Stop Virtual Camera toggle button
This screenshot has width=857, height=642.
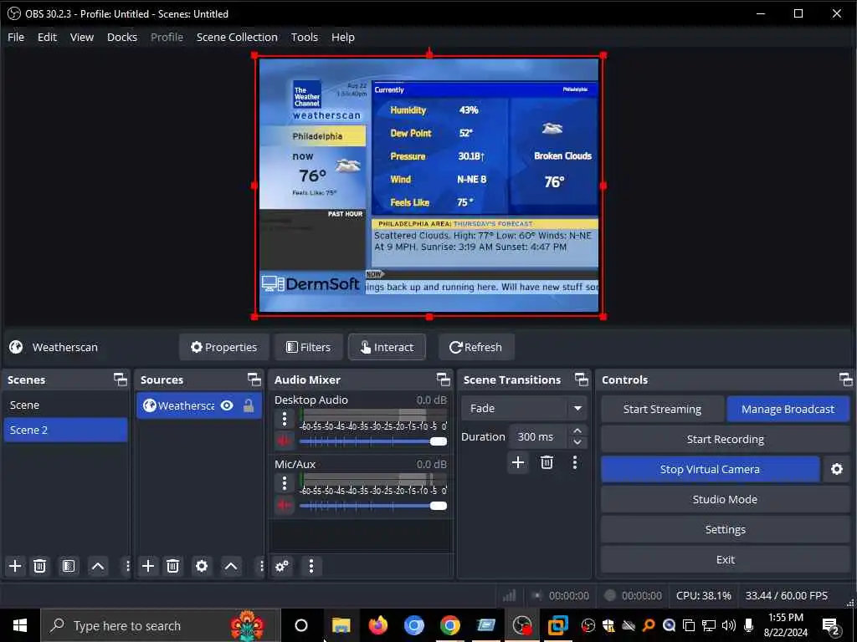(710, 470)
